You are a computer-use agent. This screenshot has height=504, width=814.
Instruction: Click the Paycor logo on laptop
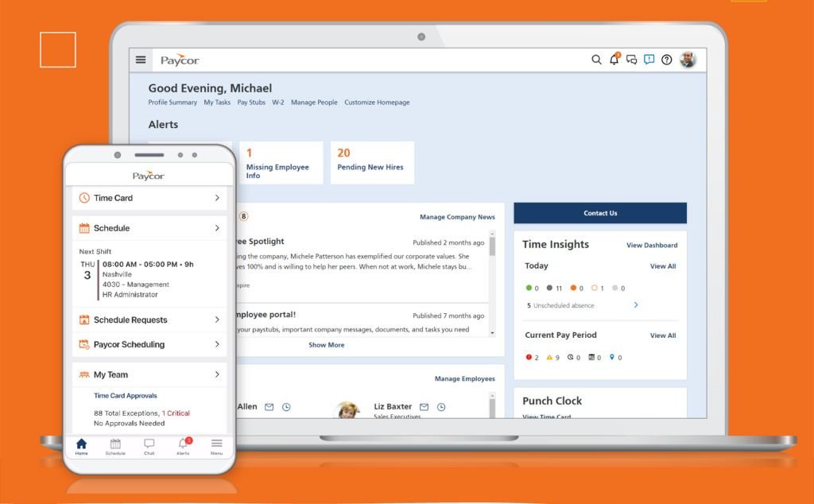[x=180, y=60]
